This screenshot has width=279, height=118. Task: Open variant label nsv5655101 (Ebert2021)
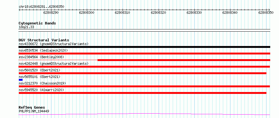[39, 77]
